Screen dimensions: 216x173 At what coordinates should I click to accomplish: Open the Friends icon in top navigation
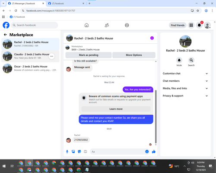[x=107, y=25]
